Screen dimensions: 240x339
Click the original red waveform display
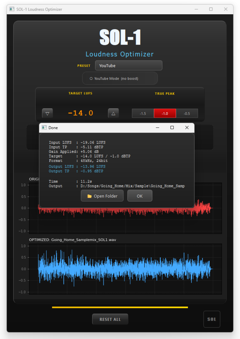pyautogui.click(x=125, y=218)
